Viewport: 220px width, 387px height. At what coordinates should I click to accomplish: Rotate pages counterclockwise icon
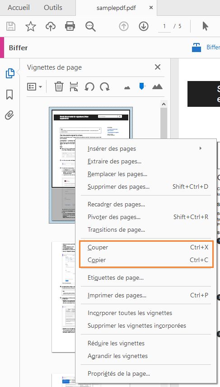[89, 86]
